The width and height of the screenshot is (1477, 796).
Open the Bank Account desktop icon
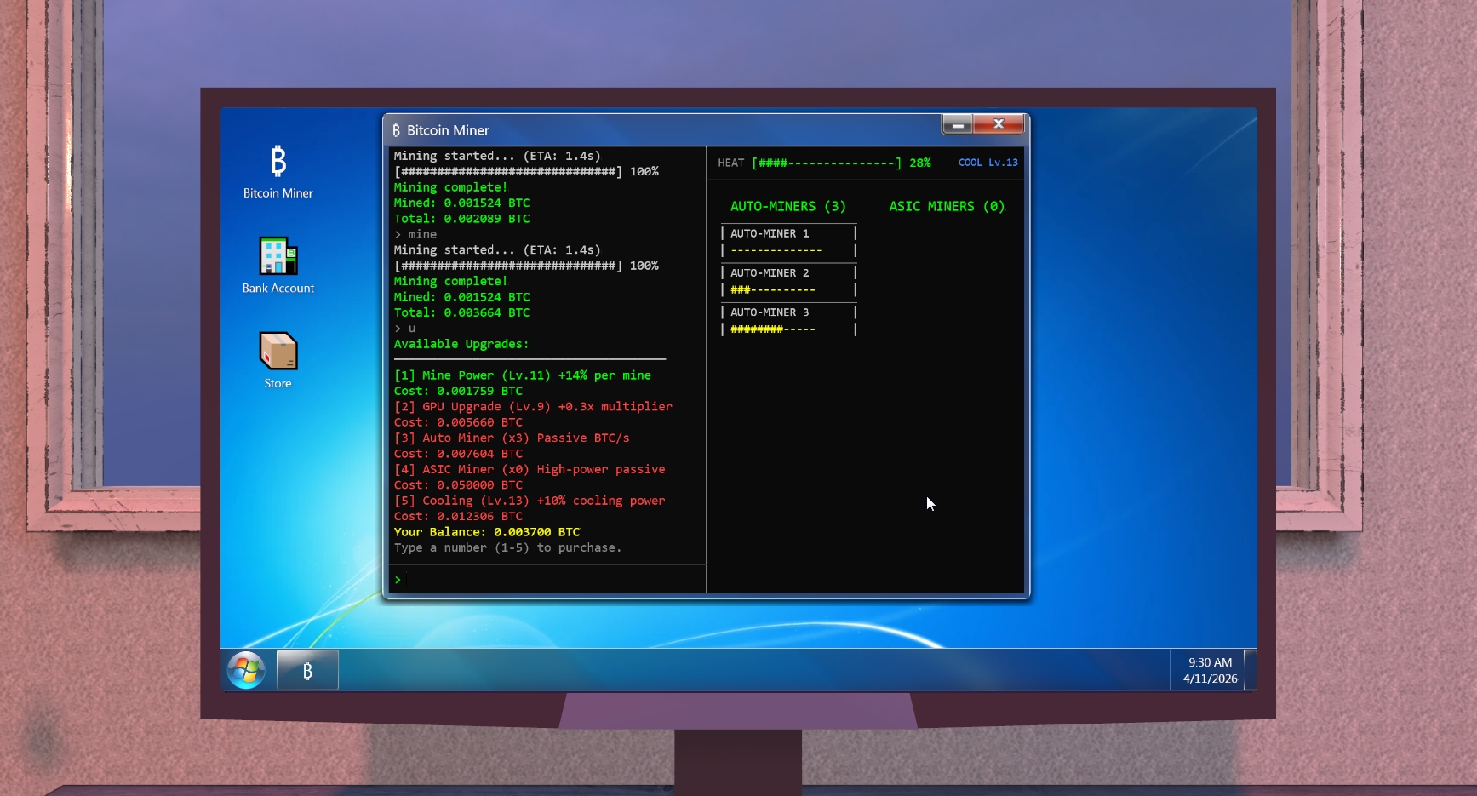click(x=278, y=266)
